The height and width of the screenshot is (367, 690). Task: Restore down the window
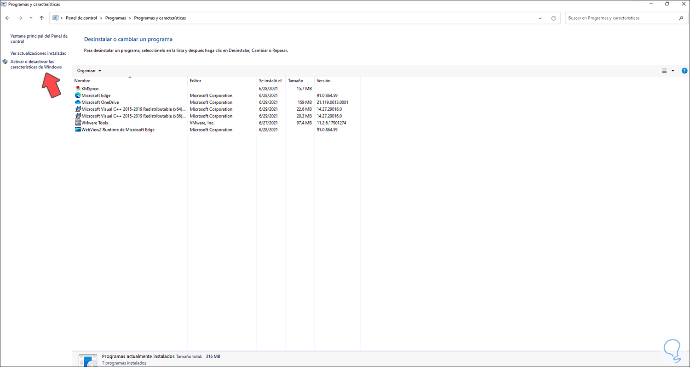coord(667,4)
